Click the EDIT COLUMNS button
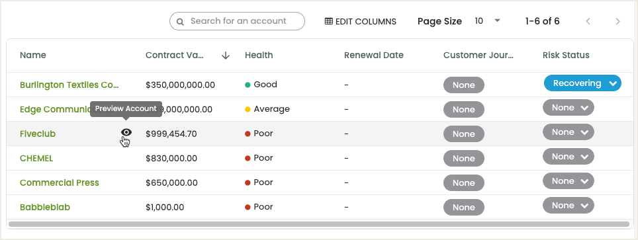The width and height of the screenshot is (638, 240). click(x=361, y=22)
